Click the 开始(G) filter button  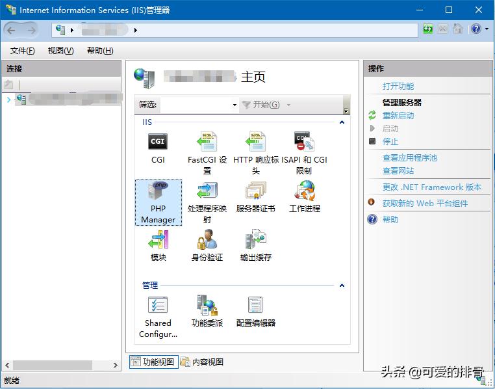[x=261, y=105]
